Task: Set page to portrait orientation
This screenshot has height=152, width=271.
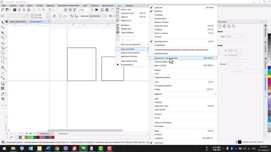Action: click(x=60, y=16)
